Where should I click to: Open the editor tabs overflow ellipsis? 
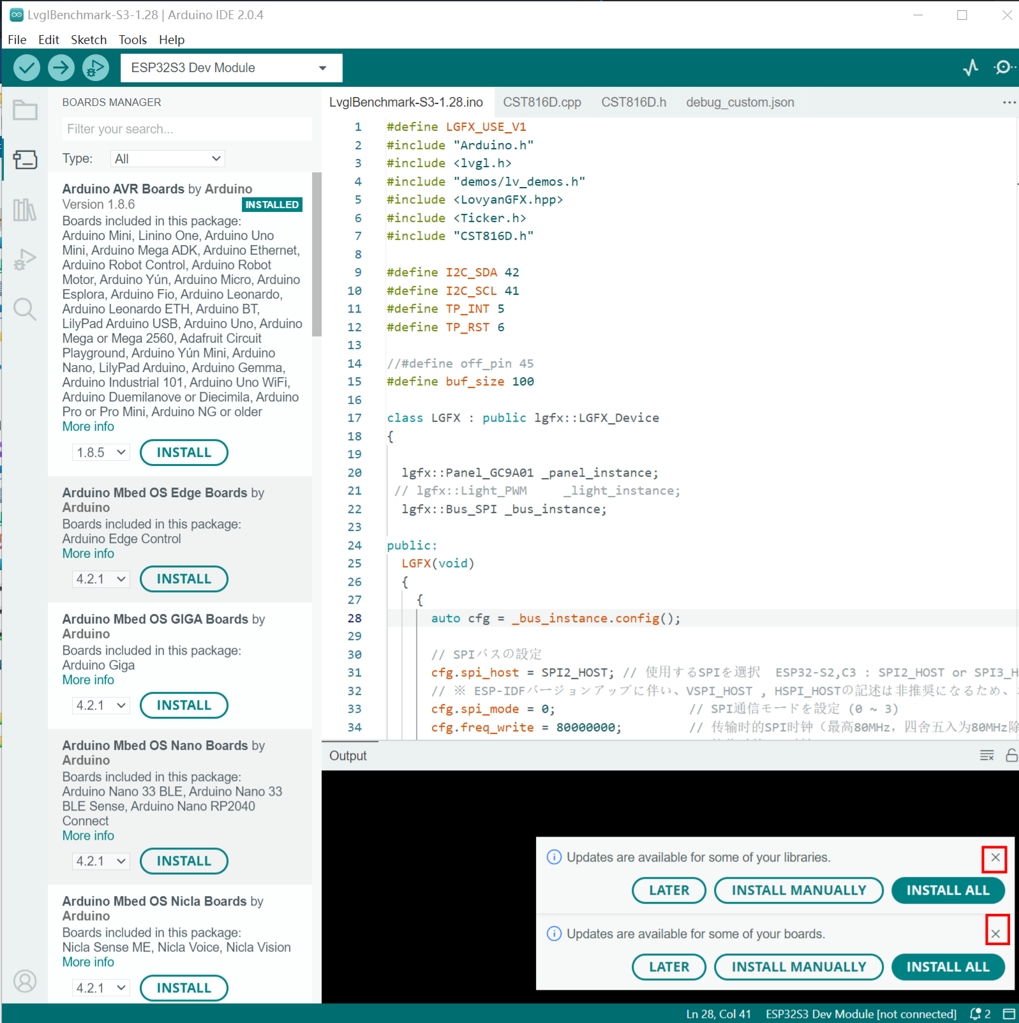click(1009, 102)
